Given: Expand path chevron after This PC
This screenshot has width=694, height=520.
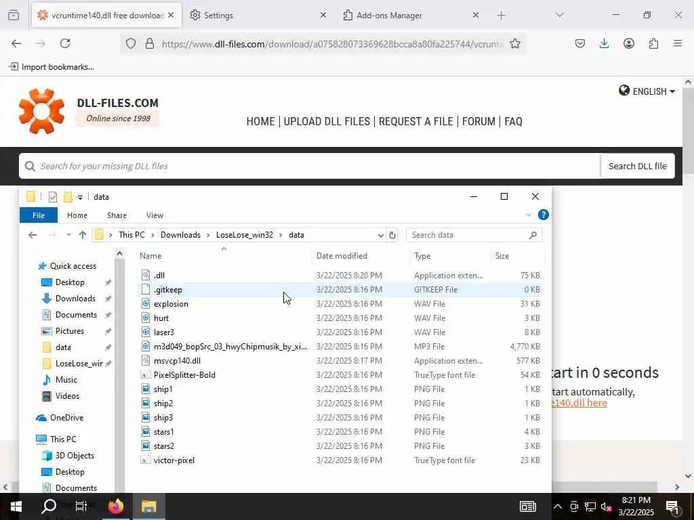Looking at the screenshot, I should click(x=152, y=235).
